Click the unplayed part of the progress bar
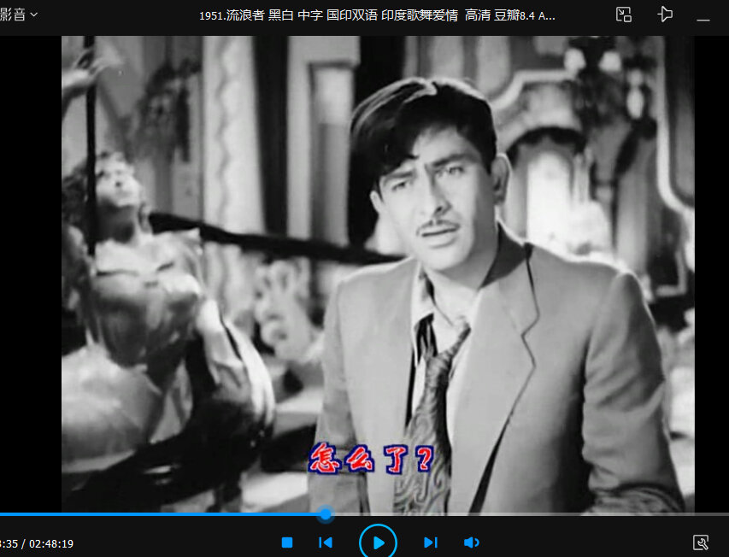Image resolution: width=729 pixels, height=557 pixels. click(x=531, y=514)
